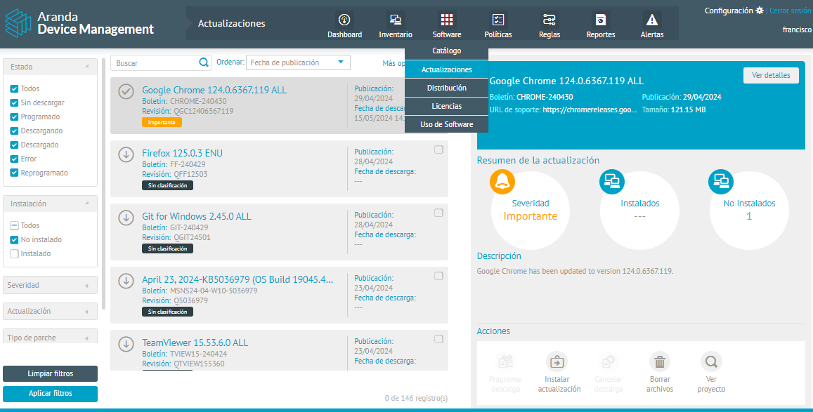Collapse the Estado filter section

point(51,67)
